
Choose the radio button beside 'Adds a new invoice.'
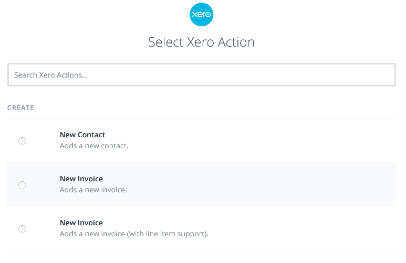22,185
